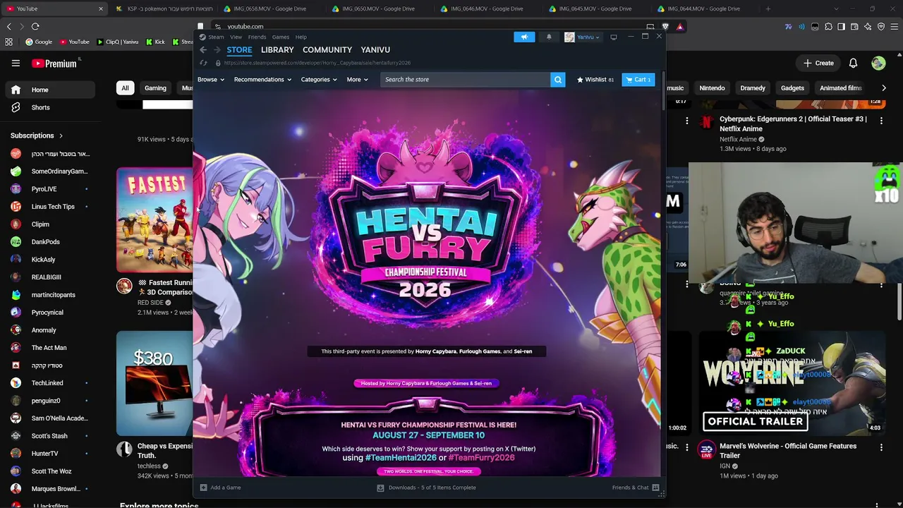Open Leo AI assistant icon
This screenshot has height=508, width=903.
click(868, 26)
